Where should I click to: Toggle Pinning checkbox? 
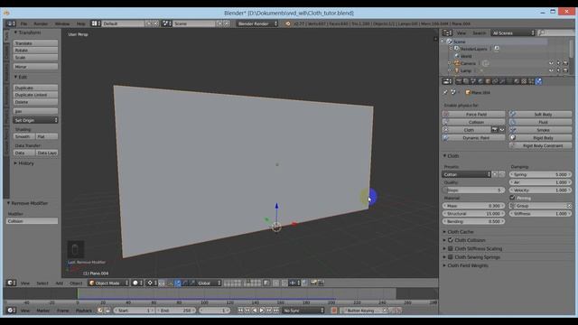point(512,198)
